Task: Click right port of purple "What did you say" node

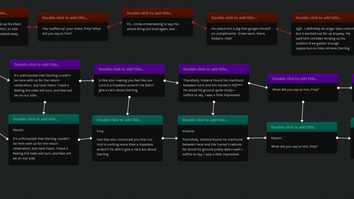Action: click(338, 88)
